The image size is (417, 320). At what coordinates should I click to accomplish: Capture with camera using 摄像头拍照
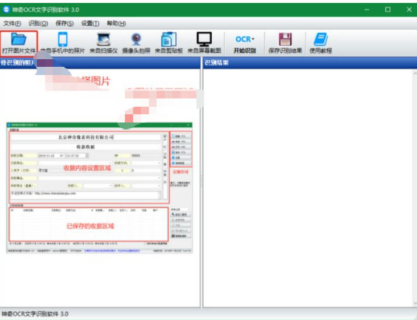(136, 43)
